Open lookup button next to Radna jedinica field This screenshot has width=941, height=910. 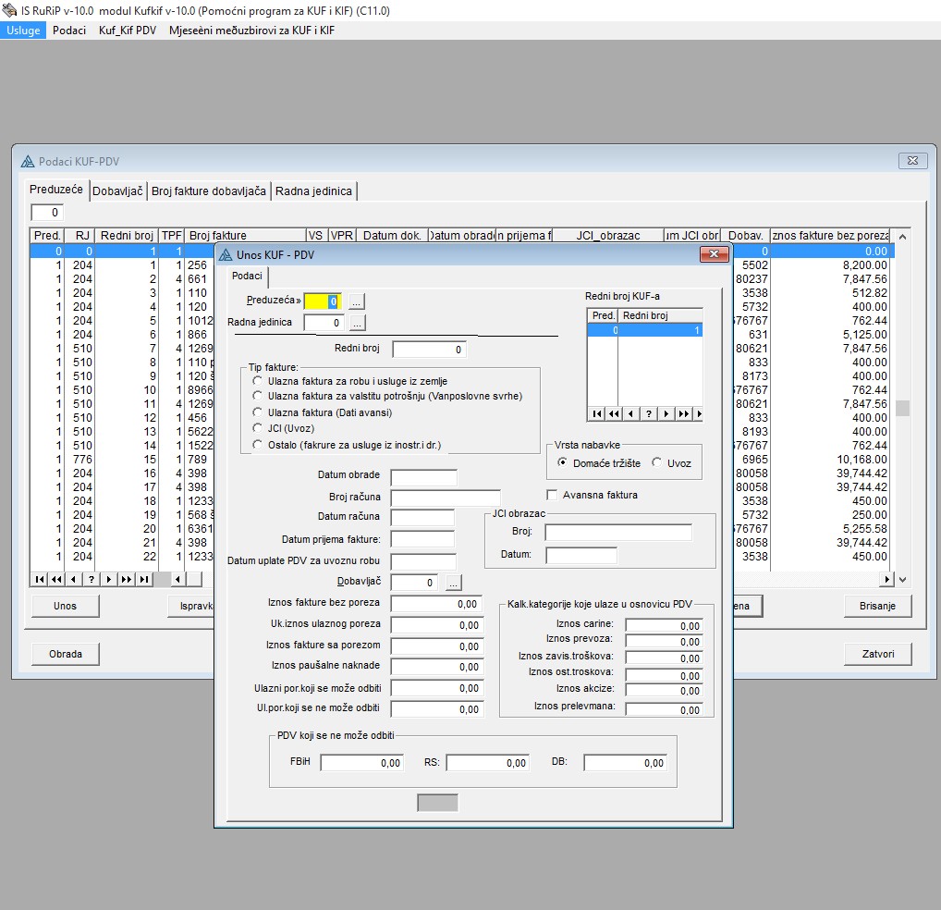click(357, 323)
